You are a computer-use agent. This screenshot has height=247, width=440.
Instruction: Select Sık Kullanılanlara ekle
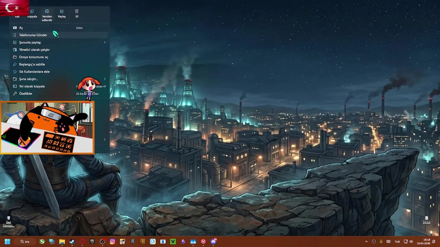tap(59, 71)
